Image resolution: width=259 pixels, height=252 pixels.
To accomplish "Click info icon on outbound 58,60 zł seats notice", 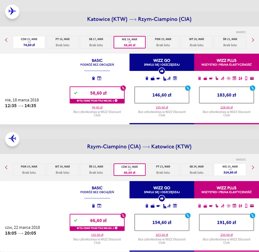I will (116, 100).
